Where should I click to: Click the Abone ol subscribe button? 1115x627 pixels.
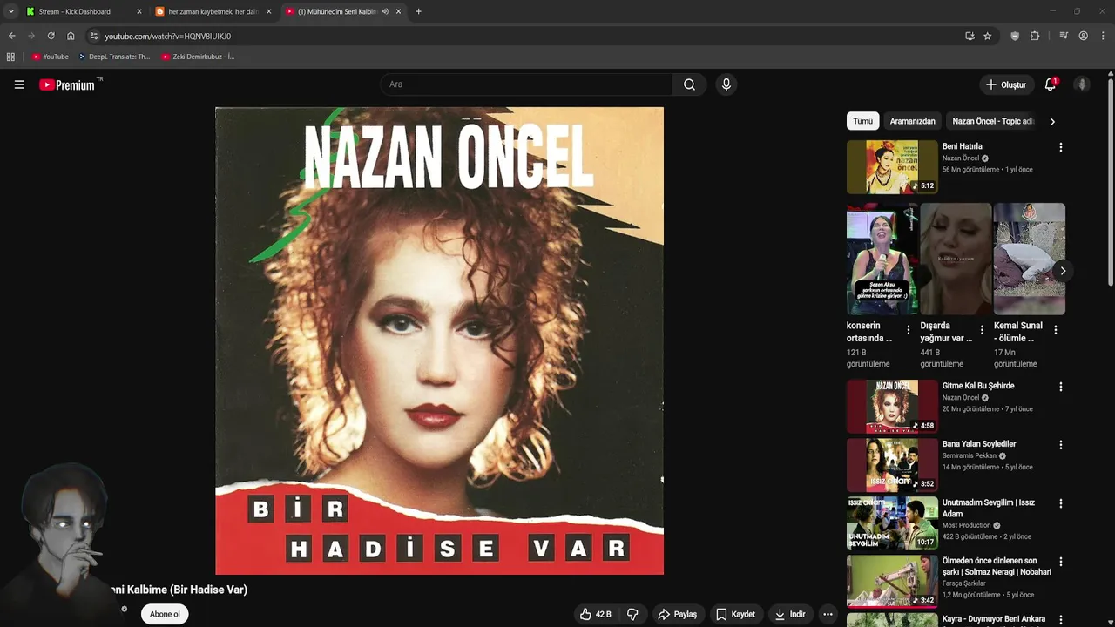click(165, 614)
